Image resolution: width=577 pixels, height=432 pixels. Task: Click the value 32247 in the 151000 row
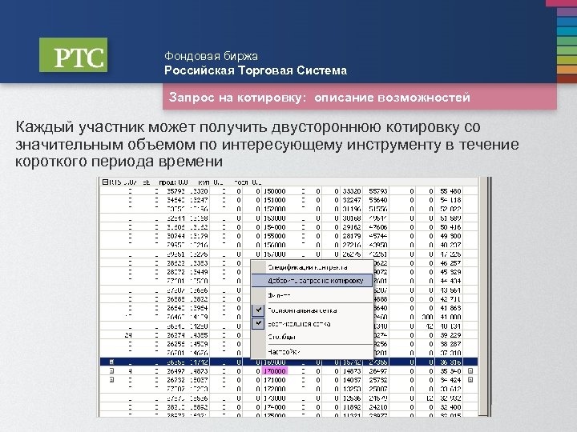pyautogui.click(x=352, y=200)
